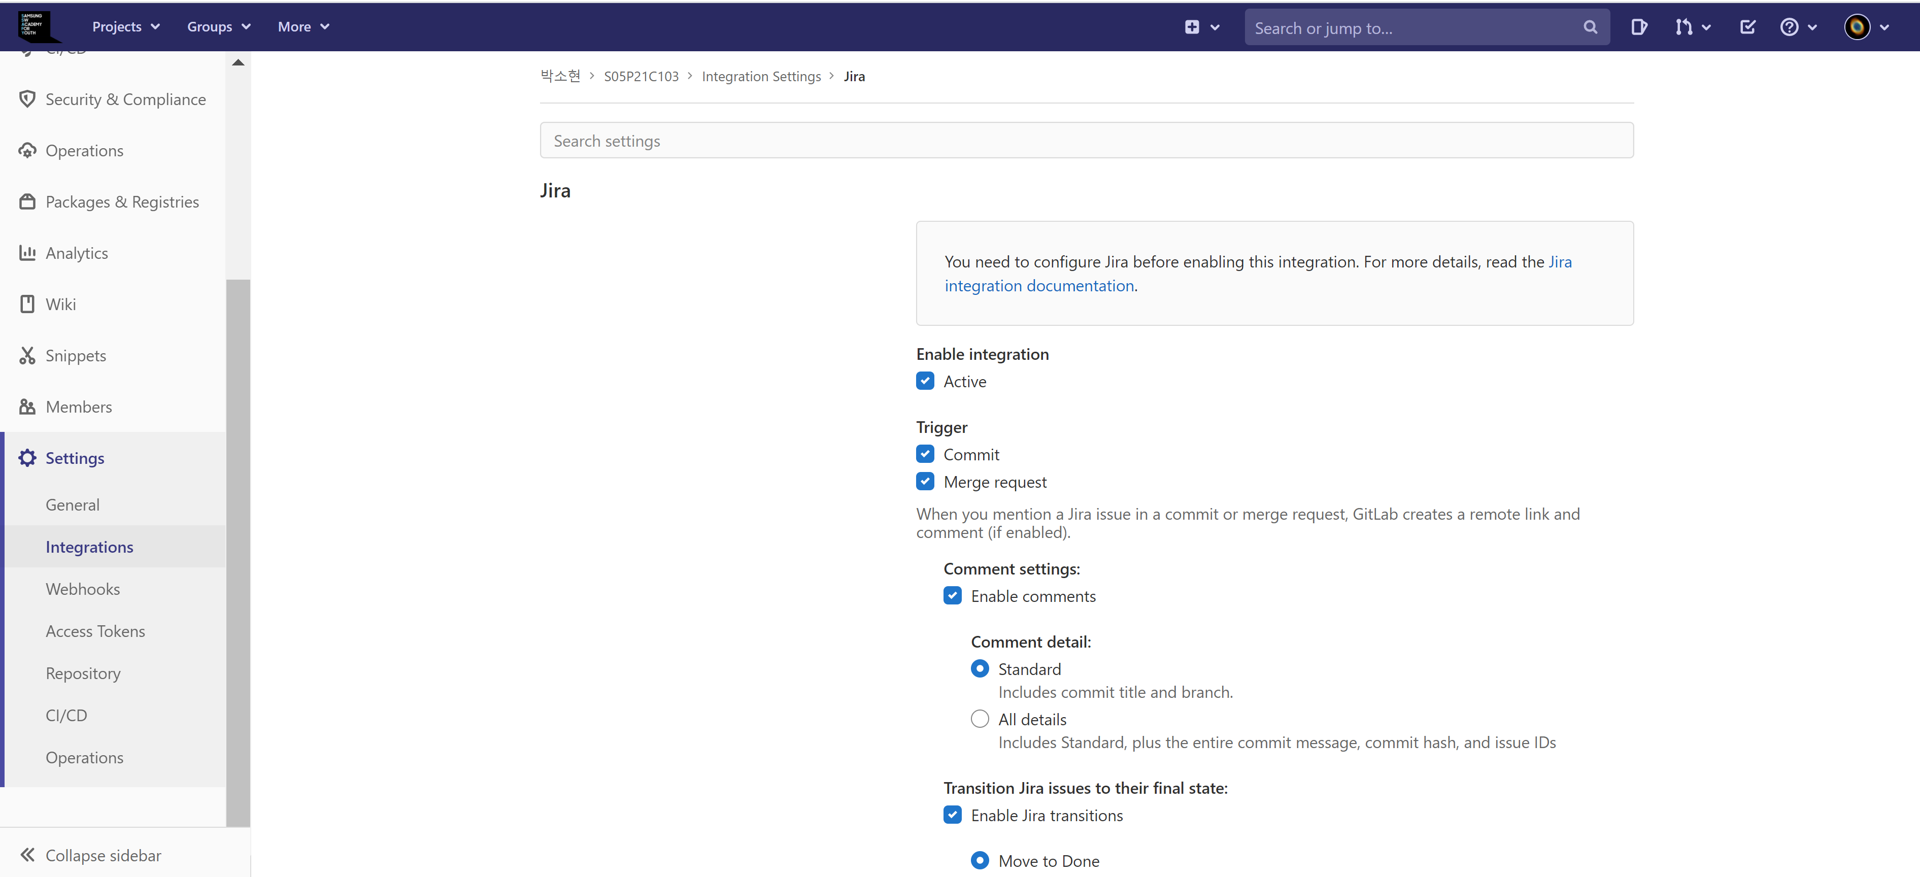
Task: Click the search magnifier icon
Action: click(x=1590, y=27)
